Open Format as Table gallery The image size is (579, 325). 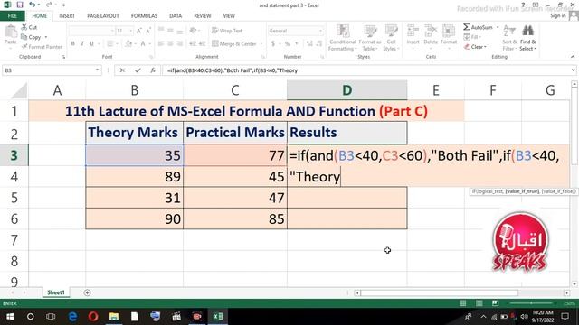coord(370,38)
